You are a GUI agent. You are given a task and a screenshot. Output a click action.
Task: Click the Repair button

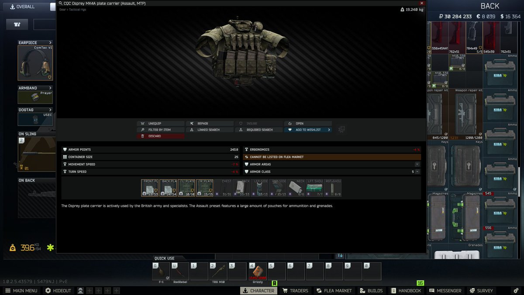coord(209,124)
